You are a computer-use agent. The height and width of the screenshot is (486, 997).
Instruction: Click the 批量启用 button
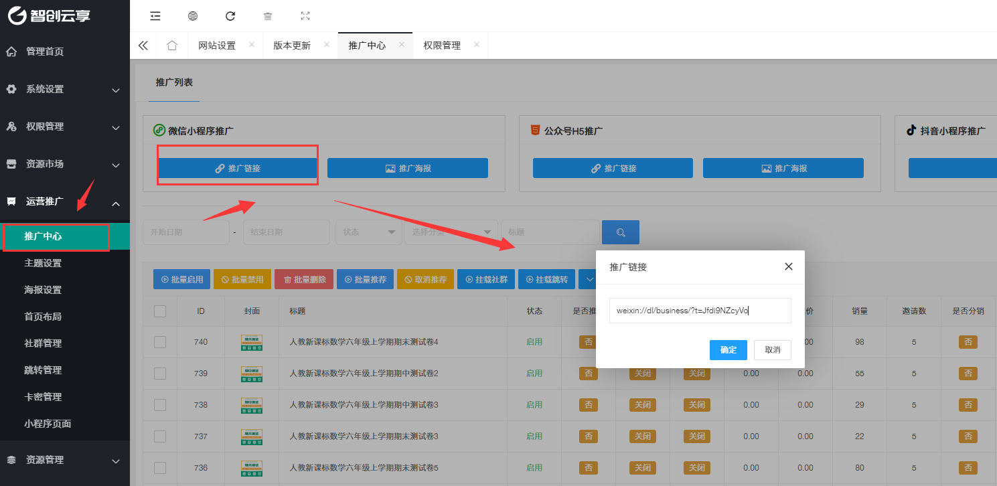point(182,279)
